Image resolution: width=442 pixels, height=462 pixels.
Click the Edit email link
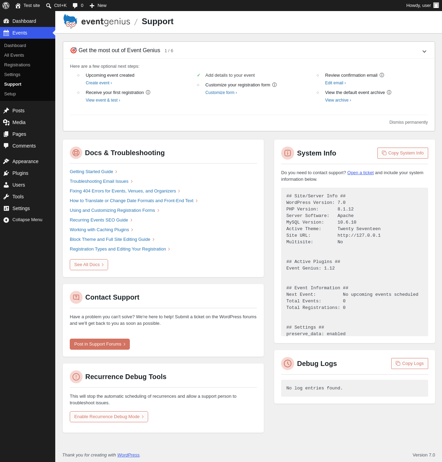[x=335, y=83]
